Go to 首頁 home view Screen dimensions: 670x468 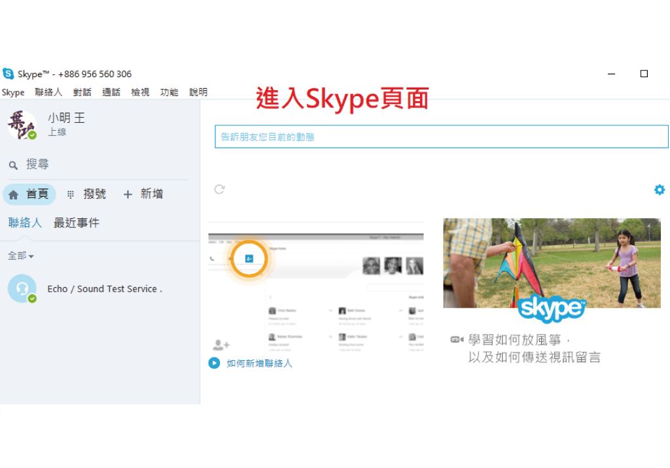click(x=29, y=195)
